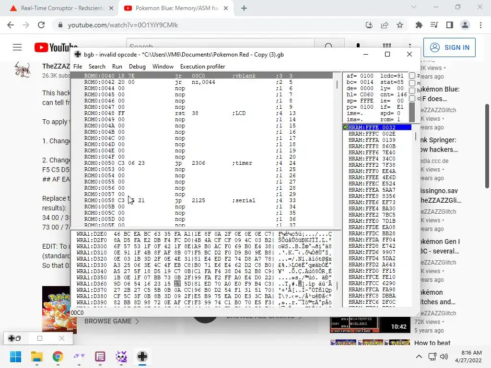Viewport: 491px width, 368px height.
Task: Open the clock and date in taskbar
Action: 468,356
